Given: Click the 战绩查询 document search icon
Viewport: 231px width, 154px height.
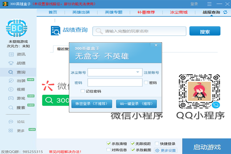Looking at the screenshot, I should [x=55, y=30].
